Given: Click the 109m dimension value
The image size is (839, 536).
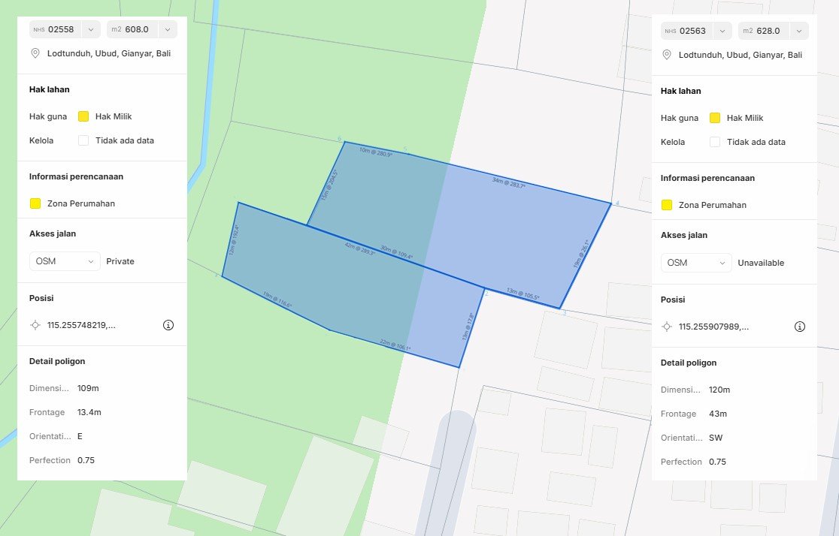Looking at the screenshot, I should pos(88,388).
